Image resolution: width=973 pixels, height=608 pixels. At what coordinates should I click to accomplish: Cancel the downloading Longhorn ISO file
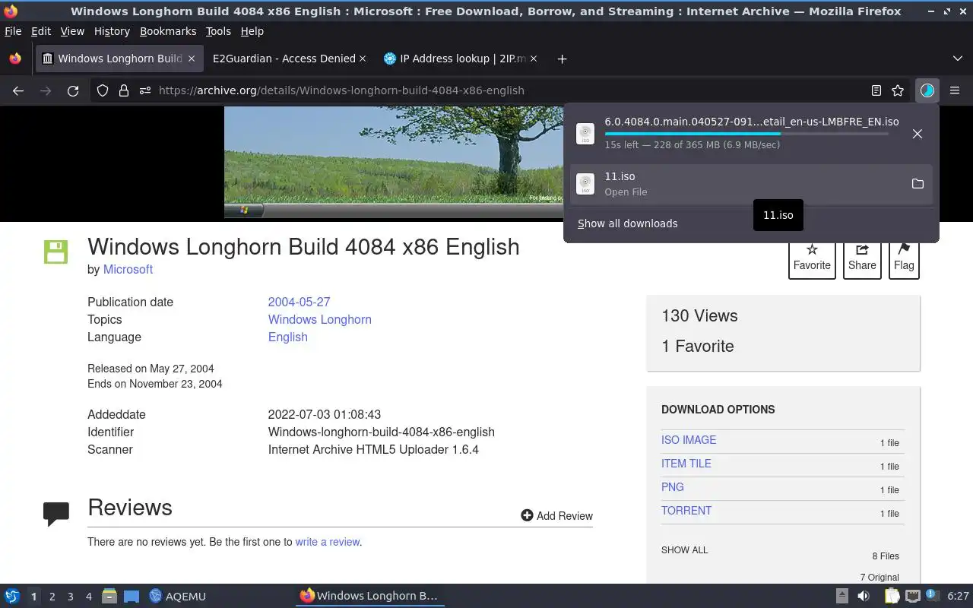918,134
